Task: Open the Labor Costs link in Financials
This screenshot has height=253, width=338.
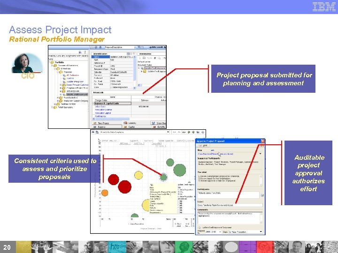Action: point(100,107)
